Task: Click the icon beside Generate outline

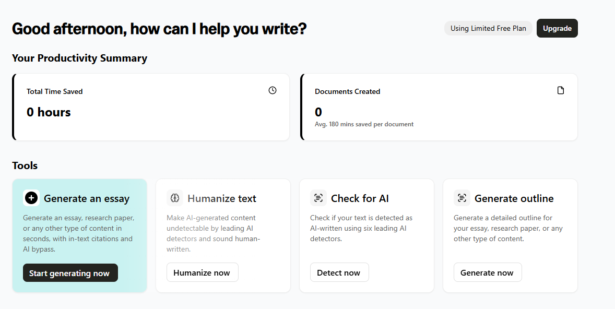Action: click(462, 198)
